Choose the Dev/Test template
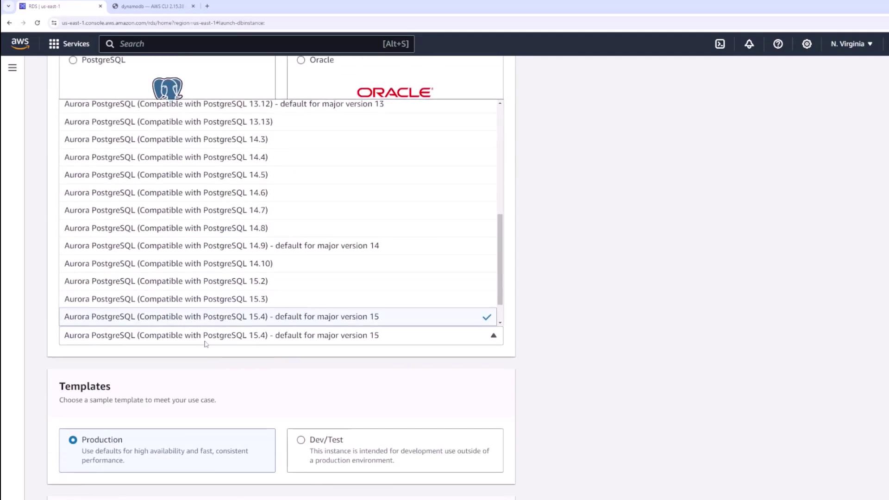 (x=301, y=440)
